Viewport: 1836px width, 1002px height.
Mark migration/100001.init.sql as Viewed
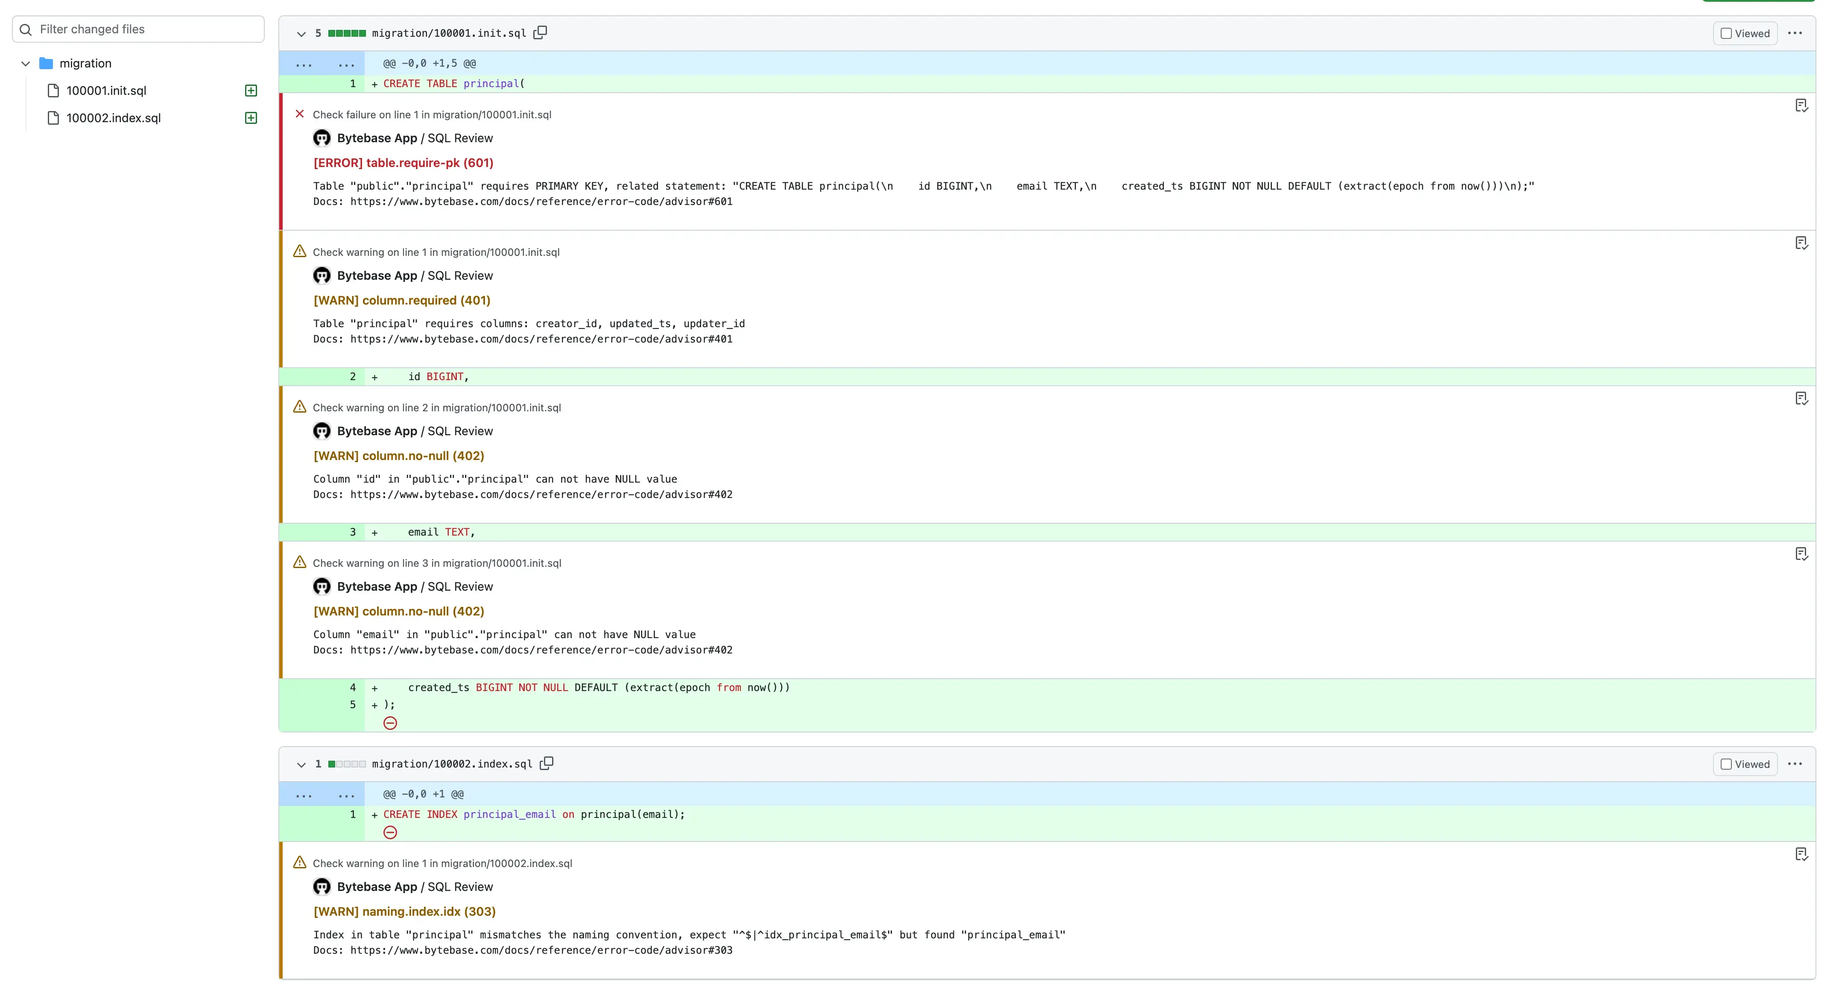pos(1726,33)
